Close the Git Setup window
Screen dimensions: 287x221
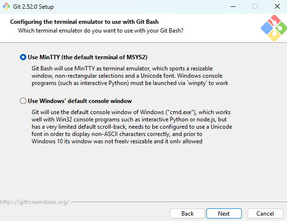[x=277, y=7]
